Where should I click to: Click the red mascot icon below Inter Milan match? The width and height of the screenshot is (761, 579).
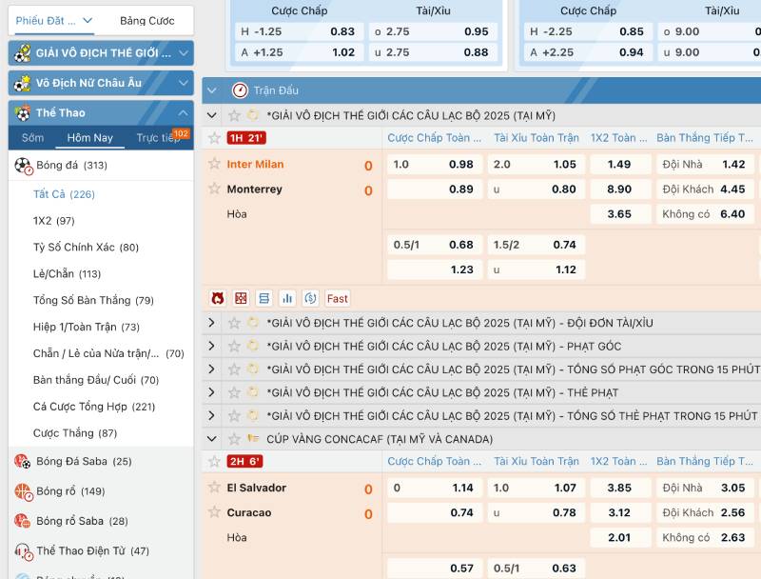217,298
